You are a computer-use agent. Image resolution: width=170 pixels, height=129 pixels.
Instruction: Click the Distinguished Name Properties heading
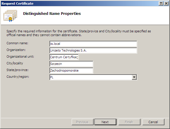(52, 14)
